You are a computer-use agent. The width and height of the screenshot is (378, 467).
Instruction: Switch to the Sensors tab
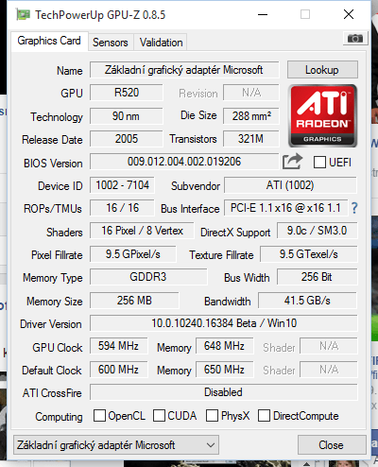pyautogui.click(x=111, y=43)
